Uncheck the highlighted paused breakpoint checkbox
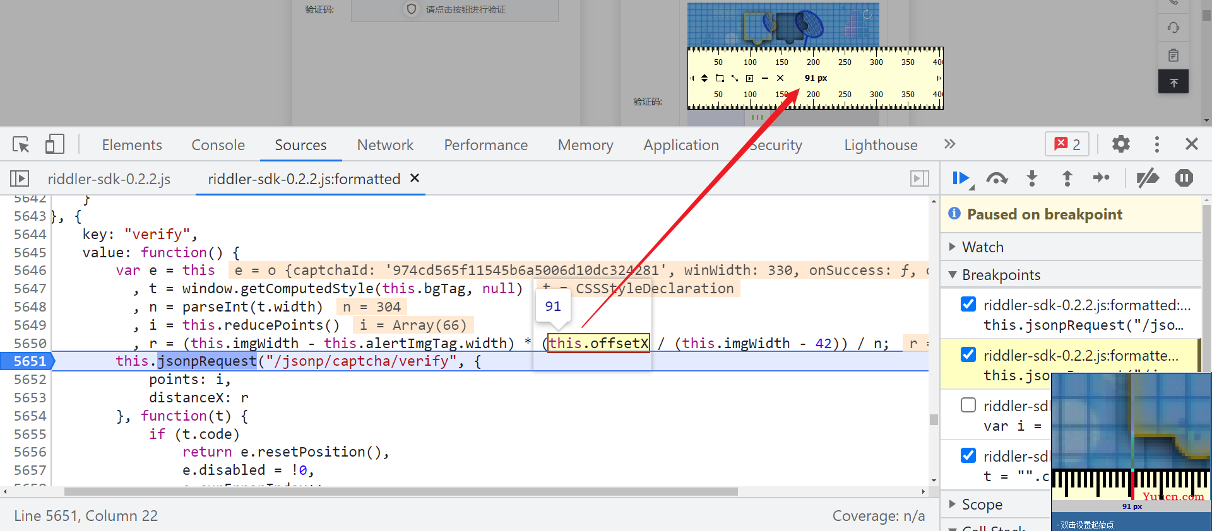Viewport: 1212px width, 531px height. (968, 354)
